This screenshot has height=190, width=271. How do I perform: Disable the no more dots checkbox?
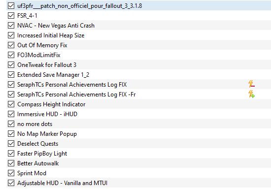pyautogui.click(x=11, y=124)
